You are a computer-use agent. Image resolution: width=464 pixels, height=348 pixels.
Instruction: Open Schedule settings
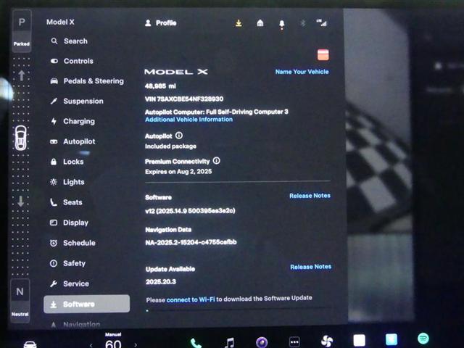pyautogui.click(x=72, y=243)
